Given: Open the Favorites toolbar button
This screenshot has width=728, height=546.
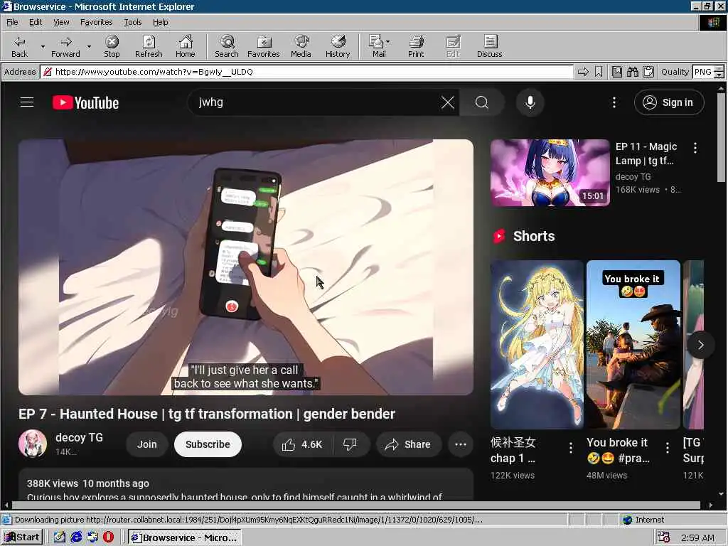Looking at the screenshot, I should pyautogui.click(x=263, y=46).
